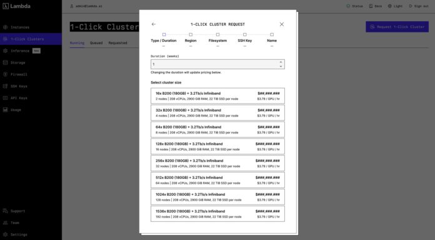Open Instances from the sidebar
The height and width of the screenshot is (240, 435).
[20, 27]
